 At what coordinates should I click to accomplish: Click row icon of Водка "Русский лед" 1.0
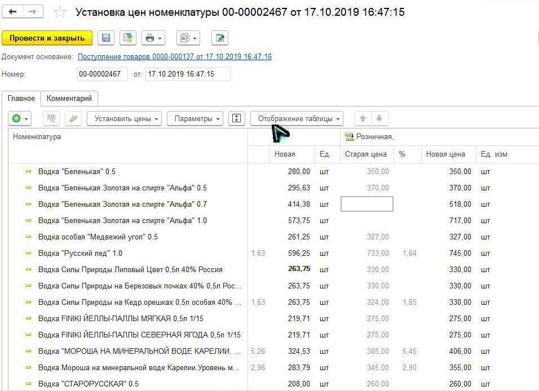pos(29,253)
